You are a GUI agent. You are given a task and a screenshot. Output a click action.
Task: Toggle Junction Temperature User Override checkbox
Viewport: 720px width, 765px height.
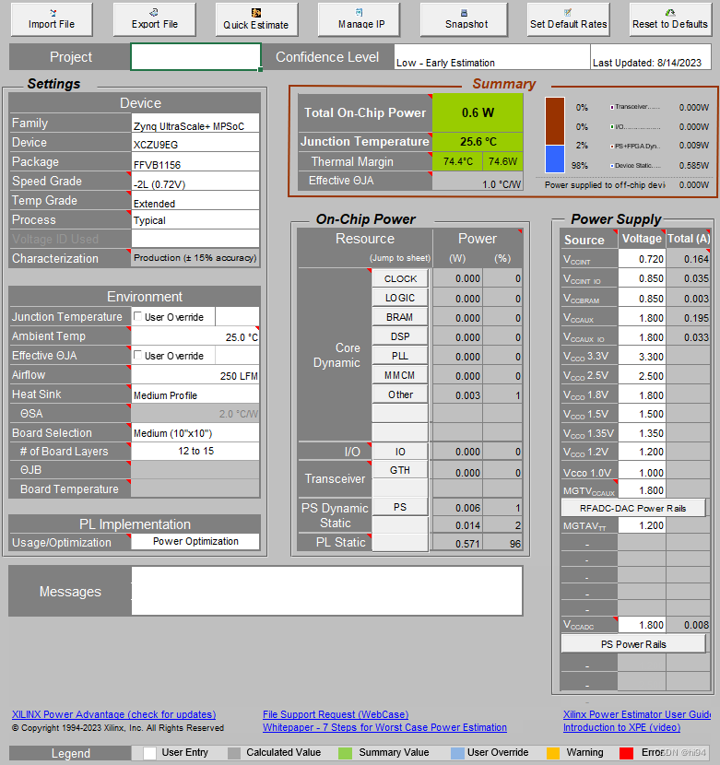tap(138, 316)
